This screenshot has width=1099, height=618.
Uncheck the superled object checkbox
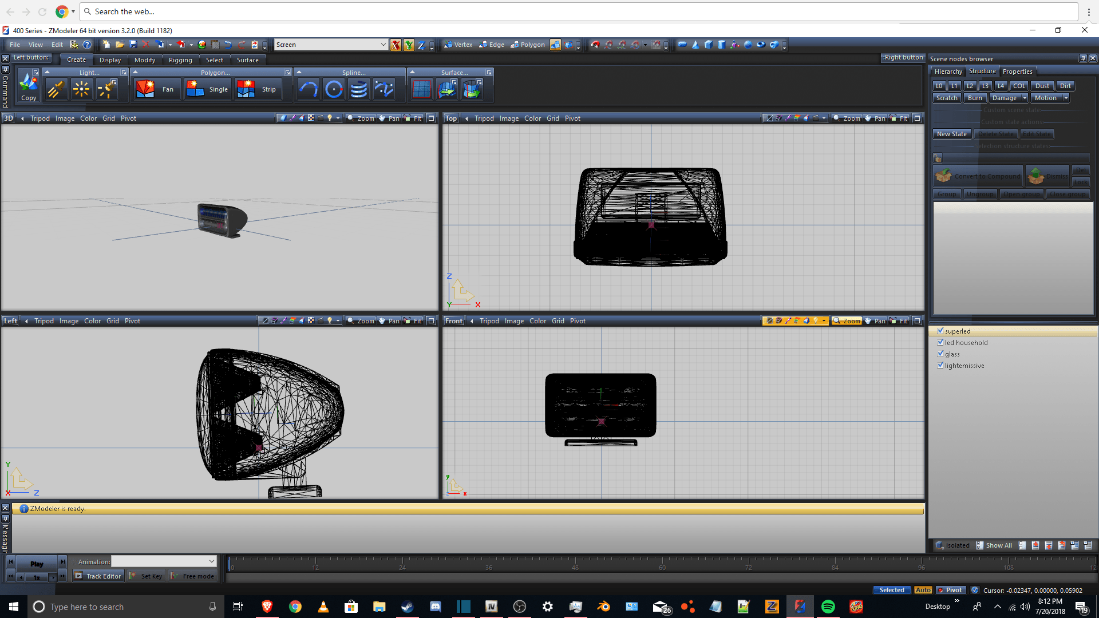(940, 331)
